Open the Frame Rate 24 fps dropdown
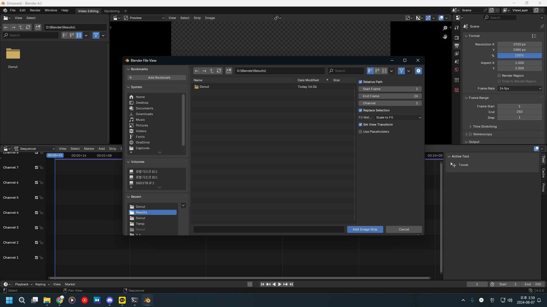547x307 pixels. click(x=520, y=88)
